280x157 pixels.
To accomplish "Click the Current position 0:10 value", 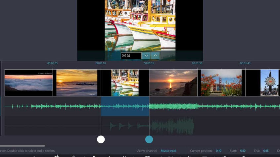I will (x=218, y=151).
